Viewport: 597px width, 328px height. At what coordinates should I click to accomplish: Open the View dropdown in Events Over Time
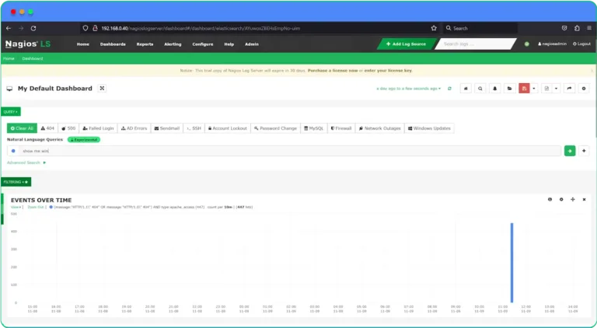coord(16,207)
